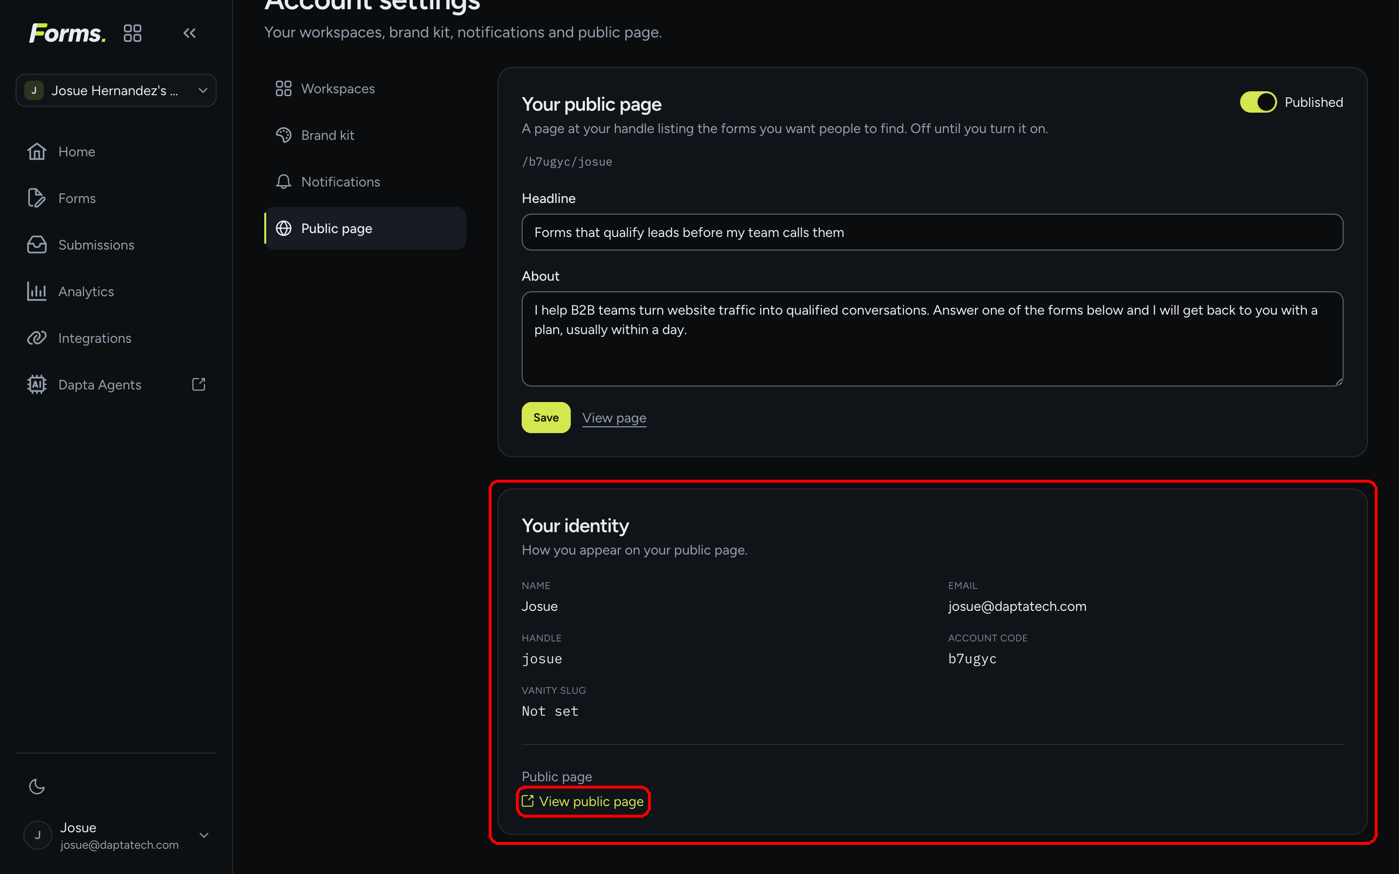Click the josue@daptatech.com text in sidebar footer

119,844
